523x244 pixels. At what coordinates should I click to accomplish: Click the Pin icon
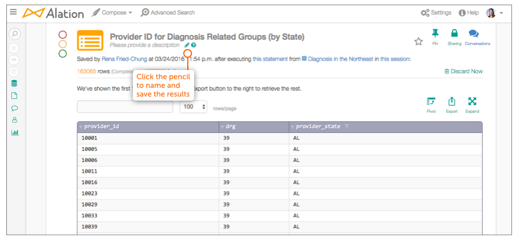(x=435, y=34)
